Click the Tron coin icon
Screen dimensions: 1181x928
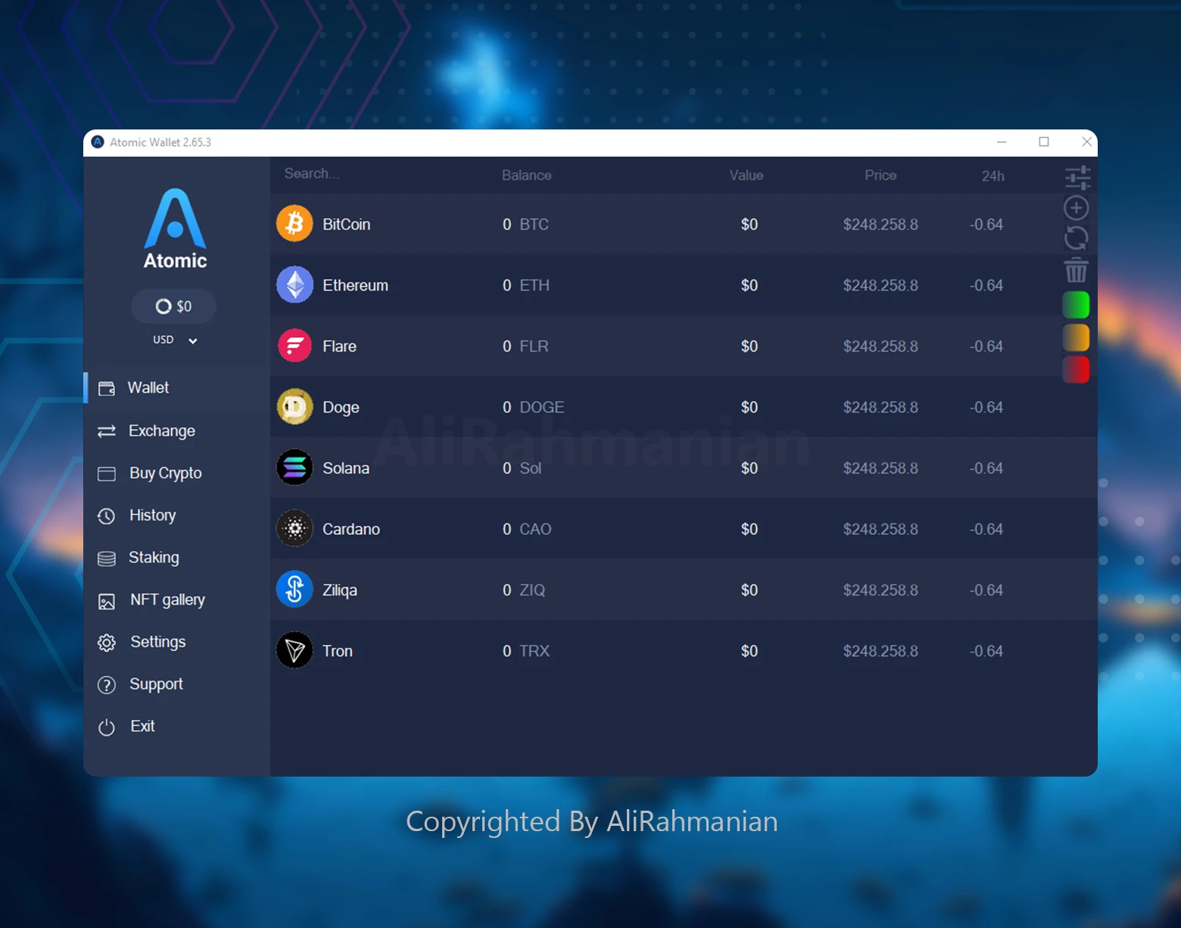[294, 650]
